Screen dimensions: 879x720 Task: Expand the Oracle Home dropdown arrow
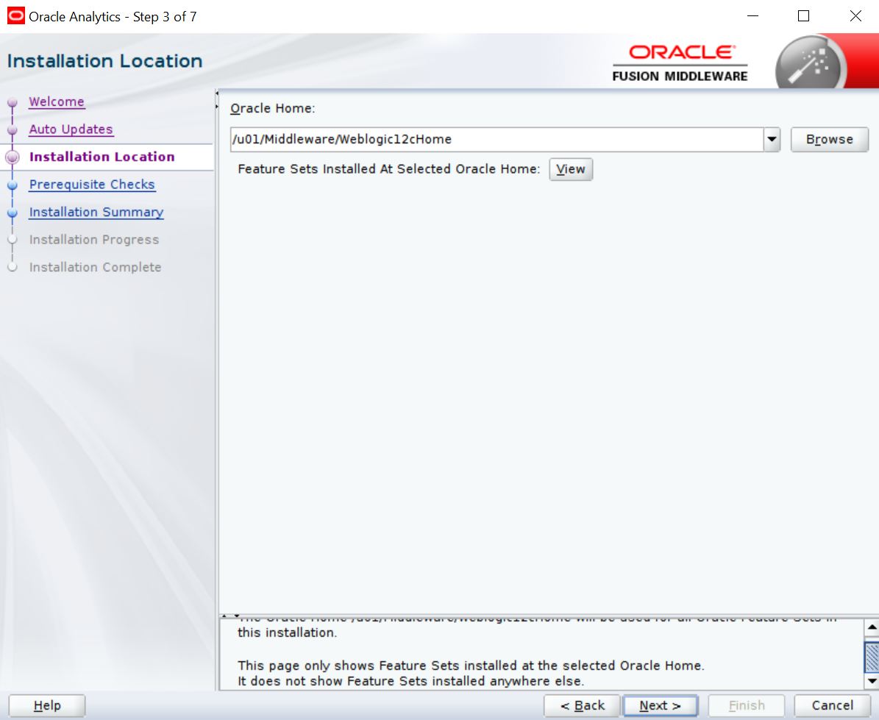tap(772, 140)
